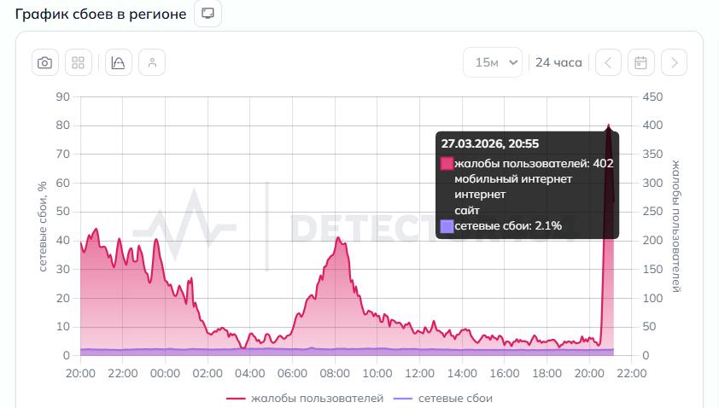Click the purple swatch in the tooltip
Image resolution: width=719 pixels, height=408 pixels.
447,226
